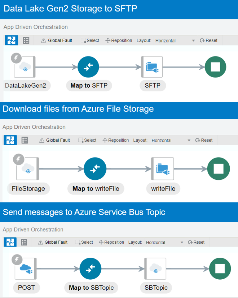Click the Global Fault menu item
The height and width of the screenshot is (298, 238).
click(56, 40)
